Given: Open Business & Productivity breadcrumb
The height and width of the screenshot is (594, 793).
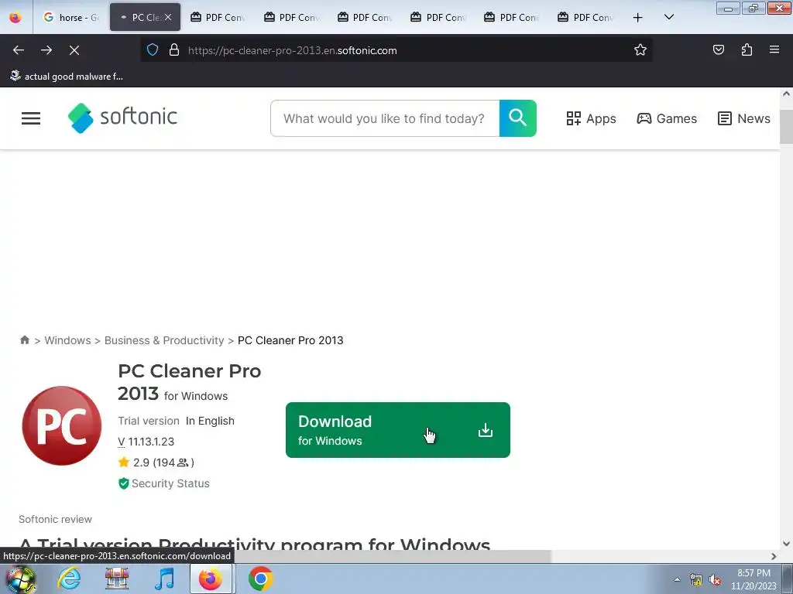Looking at the screenshot, I should click(x=164, y=340).
